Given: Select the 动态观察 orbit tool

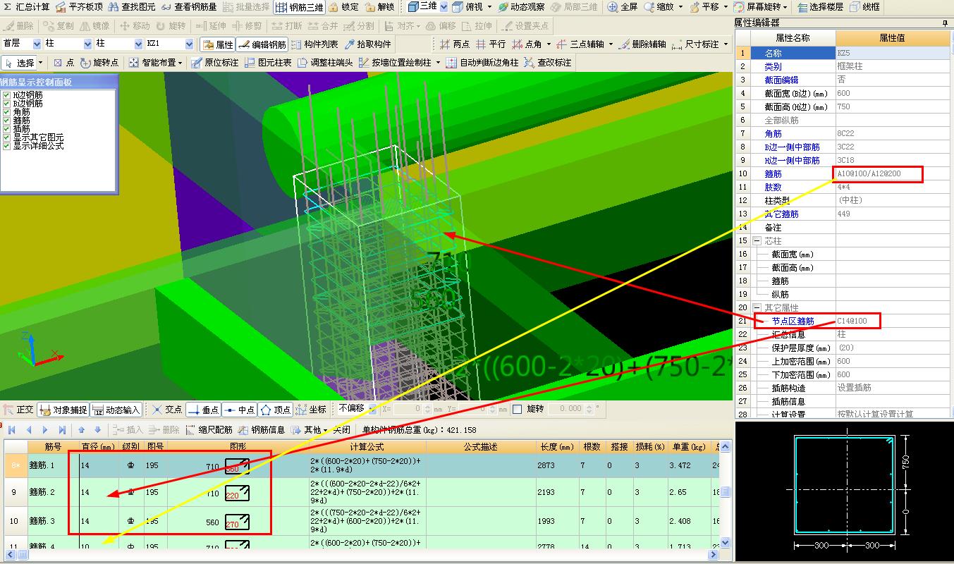Looking at the screenshot, I should (x=521, y=7).
